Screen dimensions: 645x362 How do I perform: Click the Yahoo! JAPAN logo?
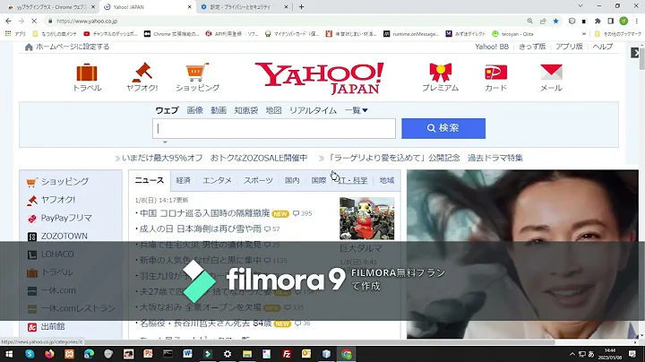click(319, 78)
